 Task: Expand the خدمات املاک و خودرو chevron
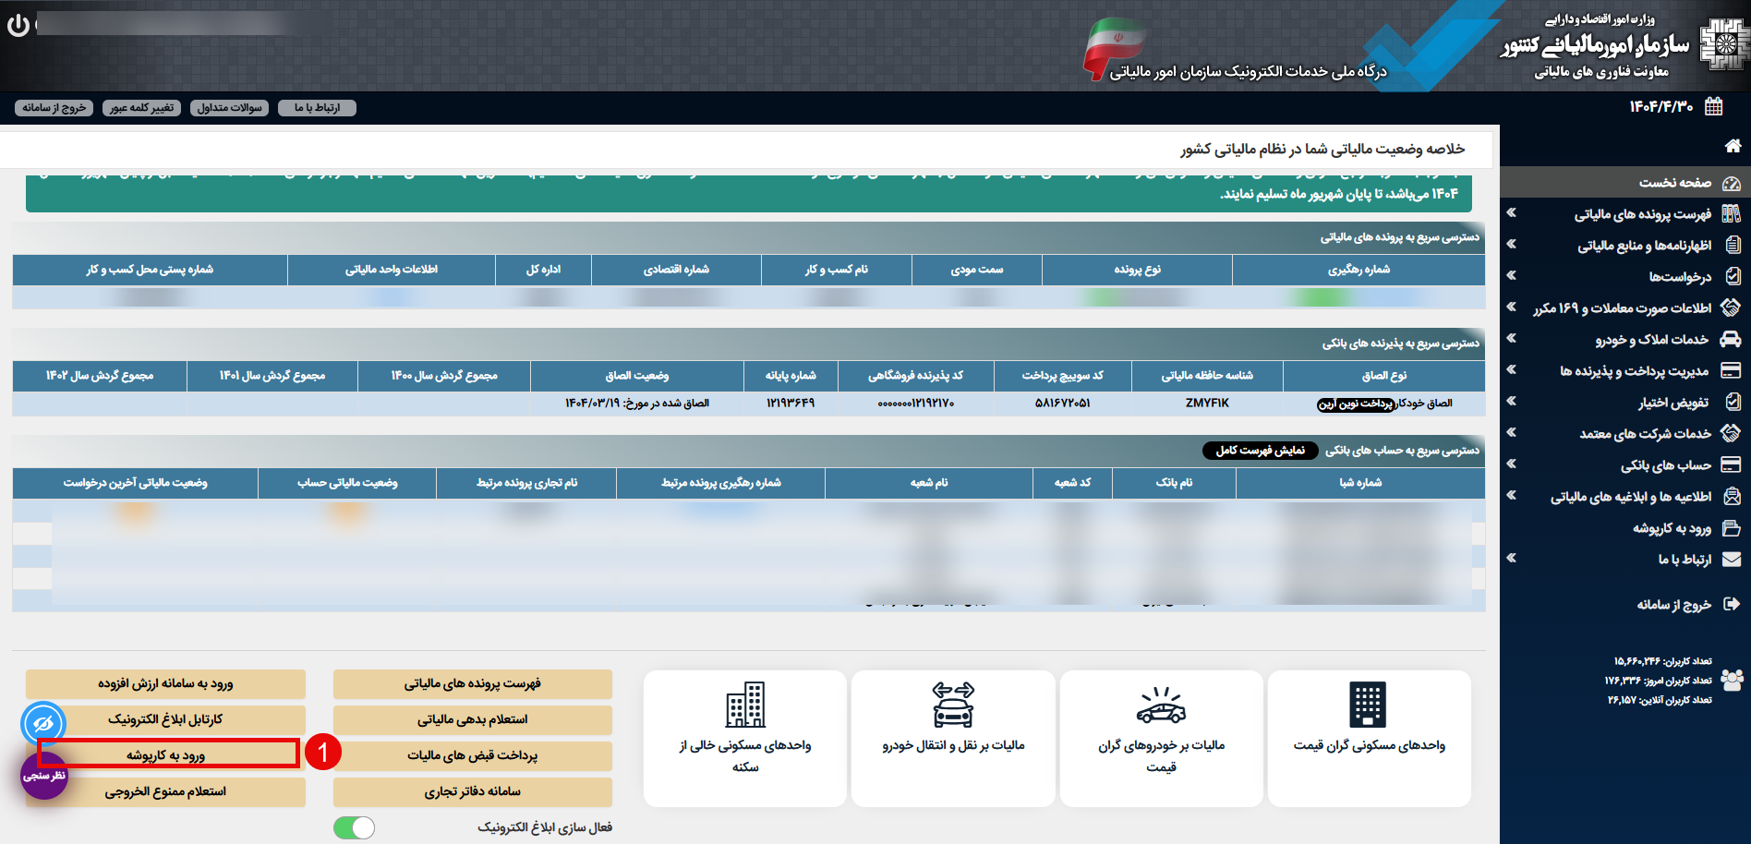pos(1512,338)
